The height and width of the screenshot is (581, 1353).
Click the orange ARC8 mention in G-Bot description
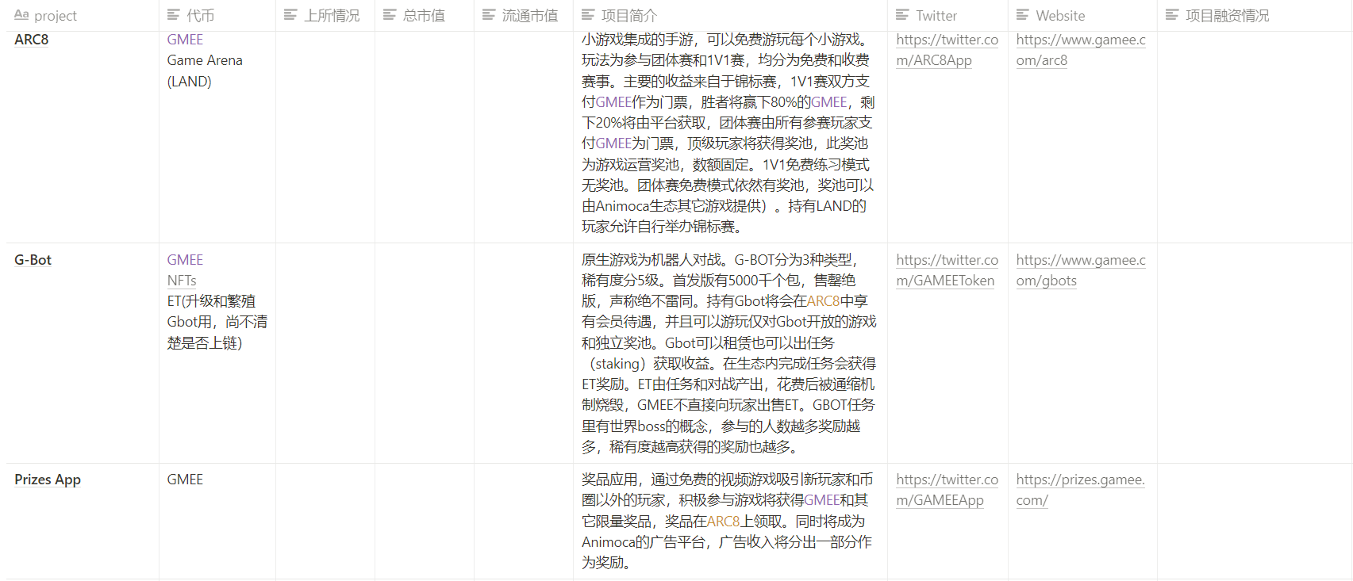(823, 301)
